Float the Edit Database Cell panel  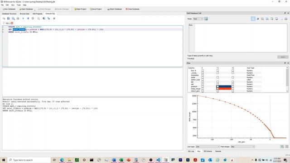(285, 13)
